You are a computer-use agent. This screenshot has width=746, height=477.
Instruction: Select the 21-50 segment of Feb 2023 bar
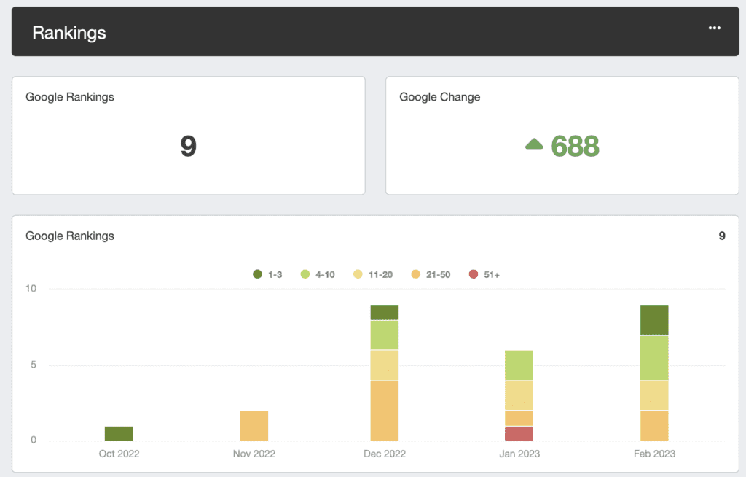coord(654,425)
